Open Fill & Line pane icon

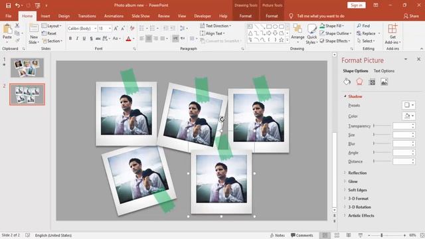(x=347, y=82)
